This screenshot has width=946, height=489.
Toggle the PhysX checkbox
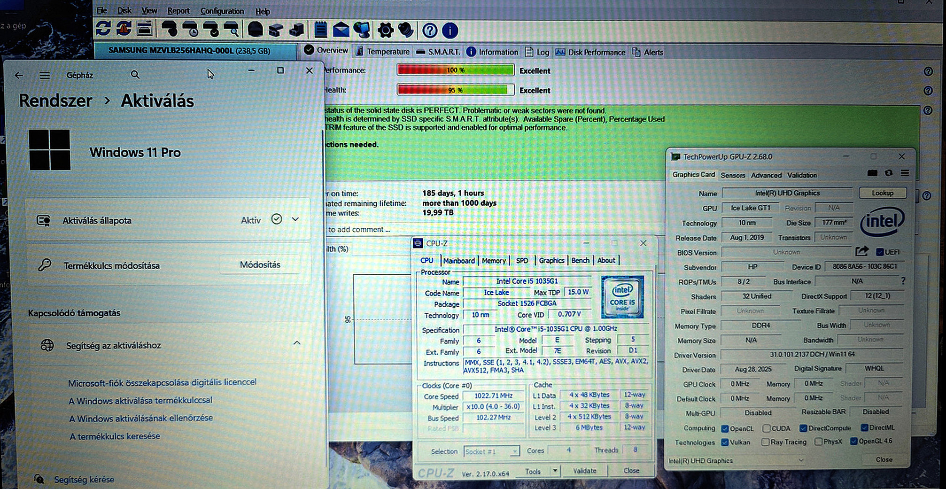[818, 442]
